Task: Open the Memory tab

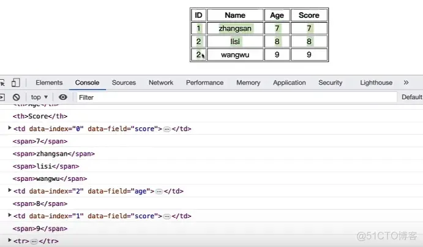Action: tap(248, 83)
